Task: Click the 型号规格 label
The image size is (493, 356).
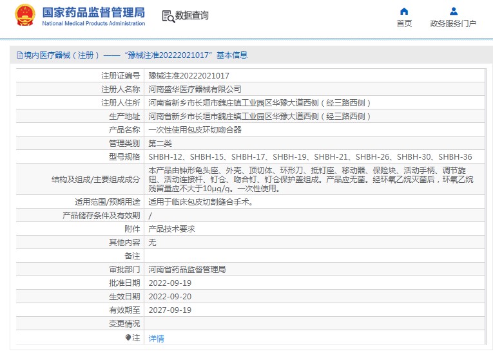Action: click(124, 157)
